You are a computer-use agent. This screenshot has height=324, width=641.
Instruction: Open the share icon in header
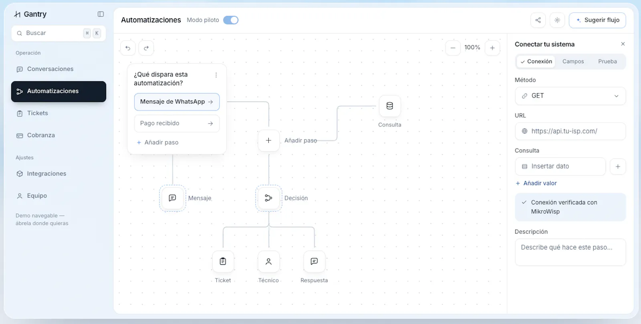click(x=538, y=20)
